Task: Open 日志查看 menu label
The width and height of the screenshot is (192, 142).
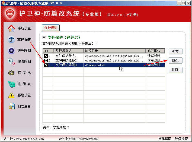Action: pos(24,106)
